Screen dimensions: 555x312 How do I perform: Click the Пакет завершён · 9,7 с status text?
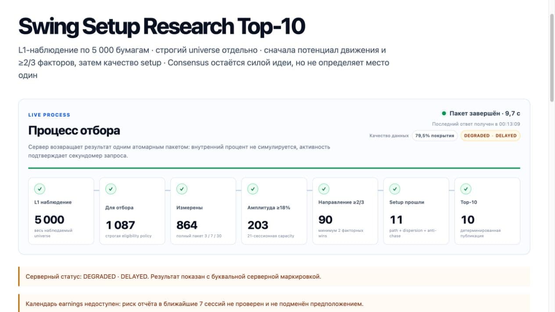coord(485,113)
